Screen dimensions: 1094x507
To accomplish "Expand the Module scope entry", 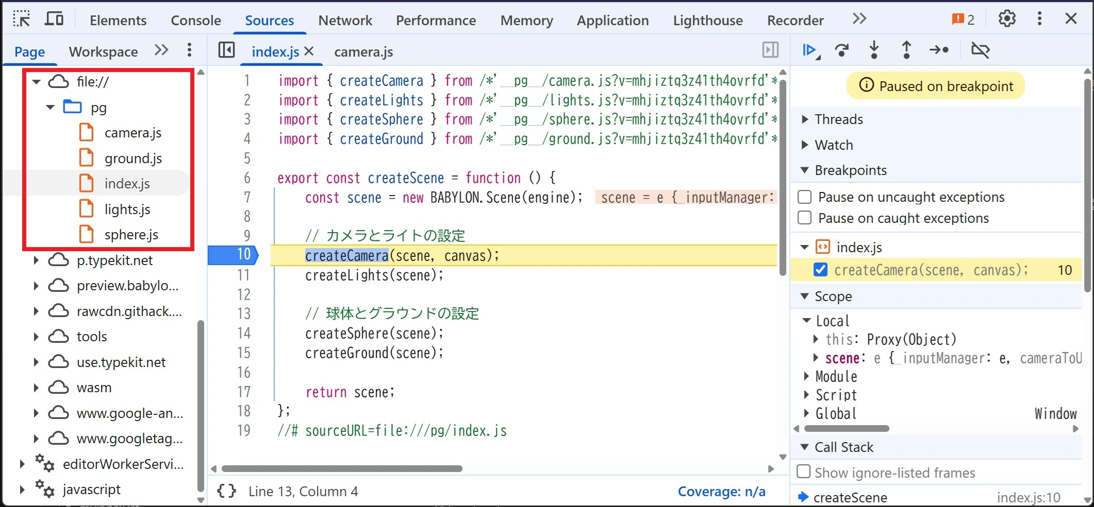I will click(807, 376).
